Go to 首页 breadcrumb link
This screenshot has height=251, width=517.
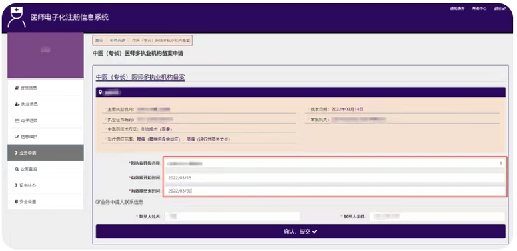(99, 41)
